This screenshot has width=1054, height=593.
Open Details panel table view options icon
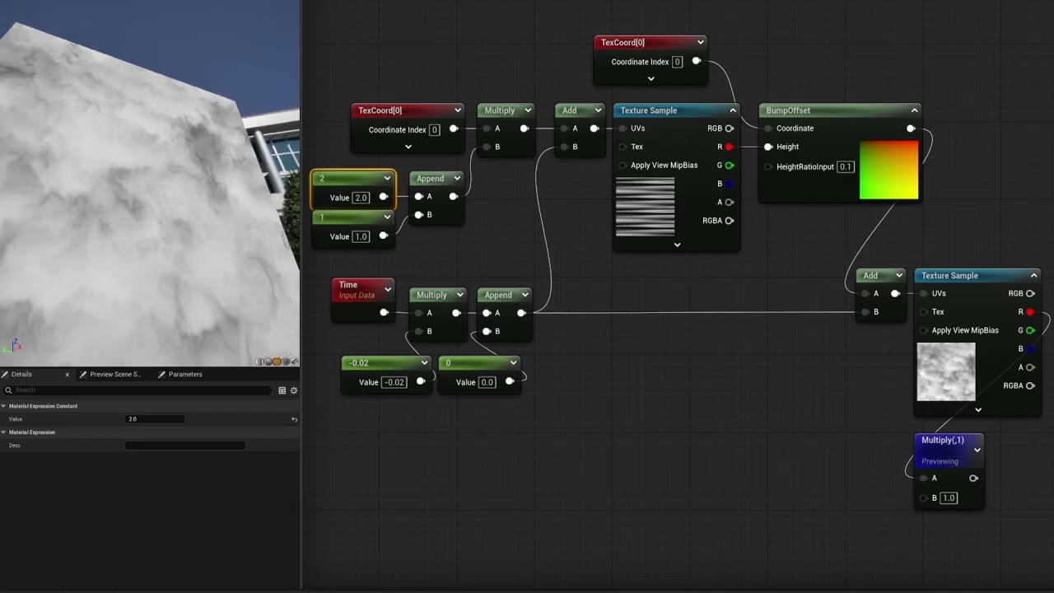(282, 390)
